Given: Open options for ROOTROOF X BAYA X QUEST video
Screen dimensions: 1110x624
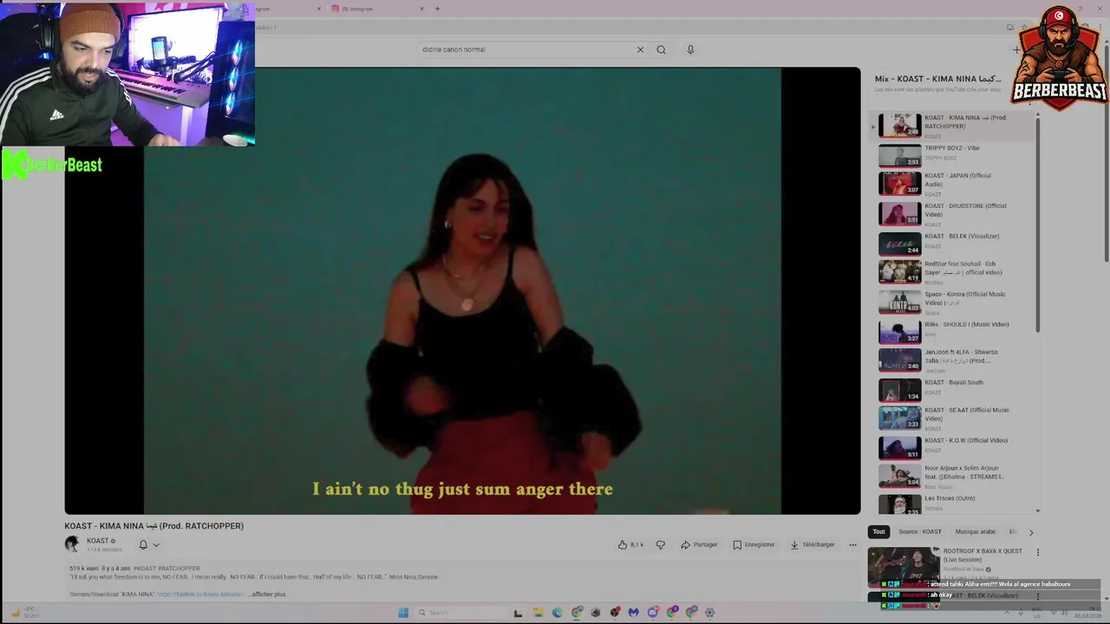Looking at the screenshot, I should [x=1037, y=552].
